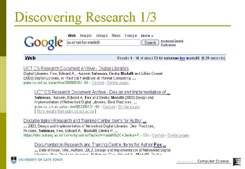The width and height of the screenshot is (245, 169).
Task: Click the green URL pubs.cs.uct.ac.za/archive/00000017/
Action: point(63,107)
